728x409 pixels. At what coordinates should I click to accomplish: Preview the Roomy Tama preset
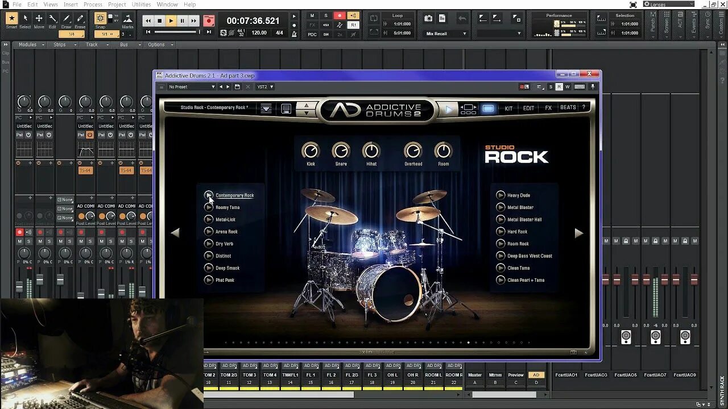coord(209,207)
